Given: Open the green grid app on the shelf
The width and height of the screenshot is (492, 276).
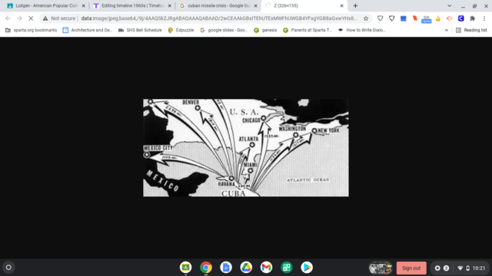Looking at the screenshot, I should pos(287,268).
